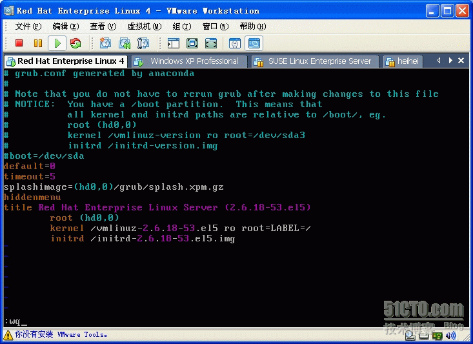
Task: Click the console view toolbar icon
Action: pyautogui.click(x=254, y=43)
